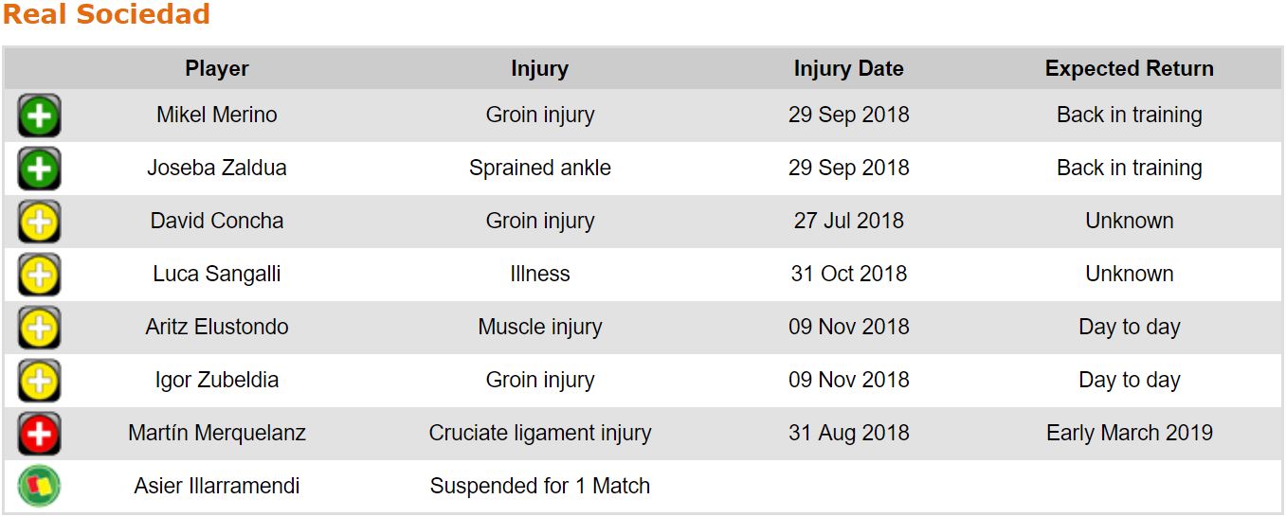The image size is (1286, 517).
Task: Click the red injury icon beside Martín Merquelanz
Action: (39, 435)
